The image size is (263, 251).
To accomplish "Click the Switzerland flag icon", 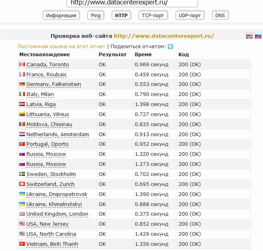I will (x=22, y=184).
